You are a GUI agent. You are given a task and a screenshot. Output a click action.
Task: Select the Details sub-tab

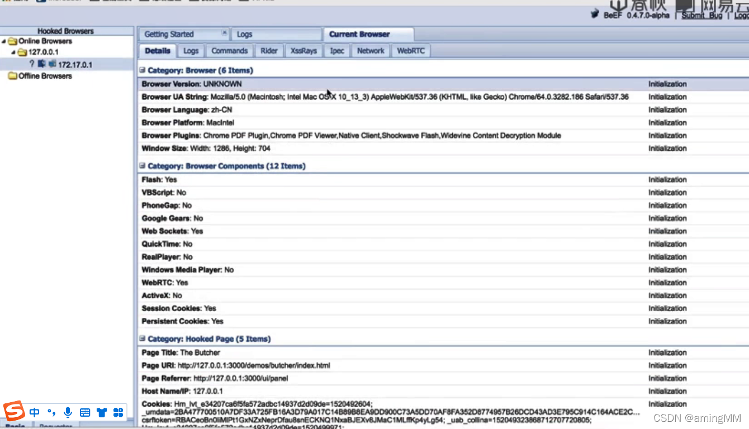(x=158, y=51)
